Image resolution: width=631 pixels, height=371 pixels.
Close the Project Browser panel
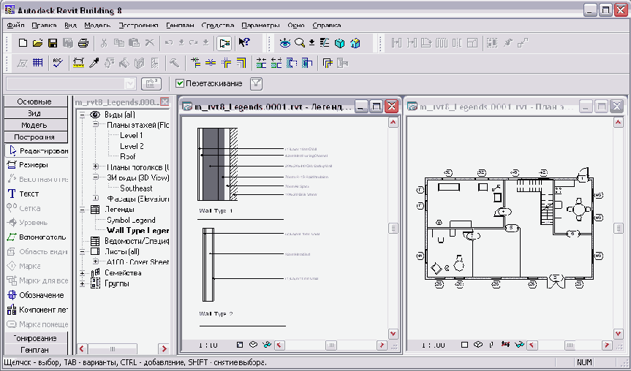(x=165, y=102)
